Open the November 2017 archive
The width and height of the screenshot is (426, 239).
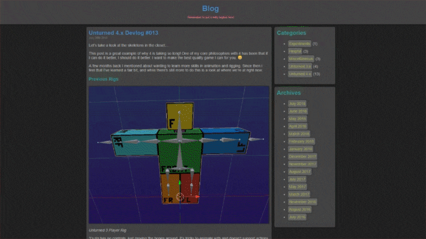tap(302, 164)
